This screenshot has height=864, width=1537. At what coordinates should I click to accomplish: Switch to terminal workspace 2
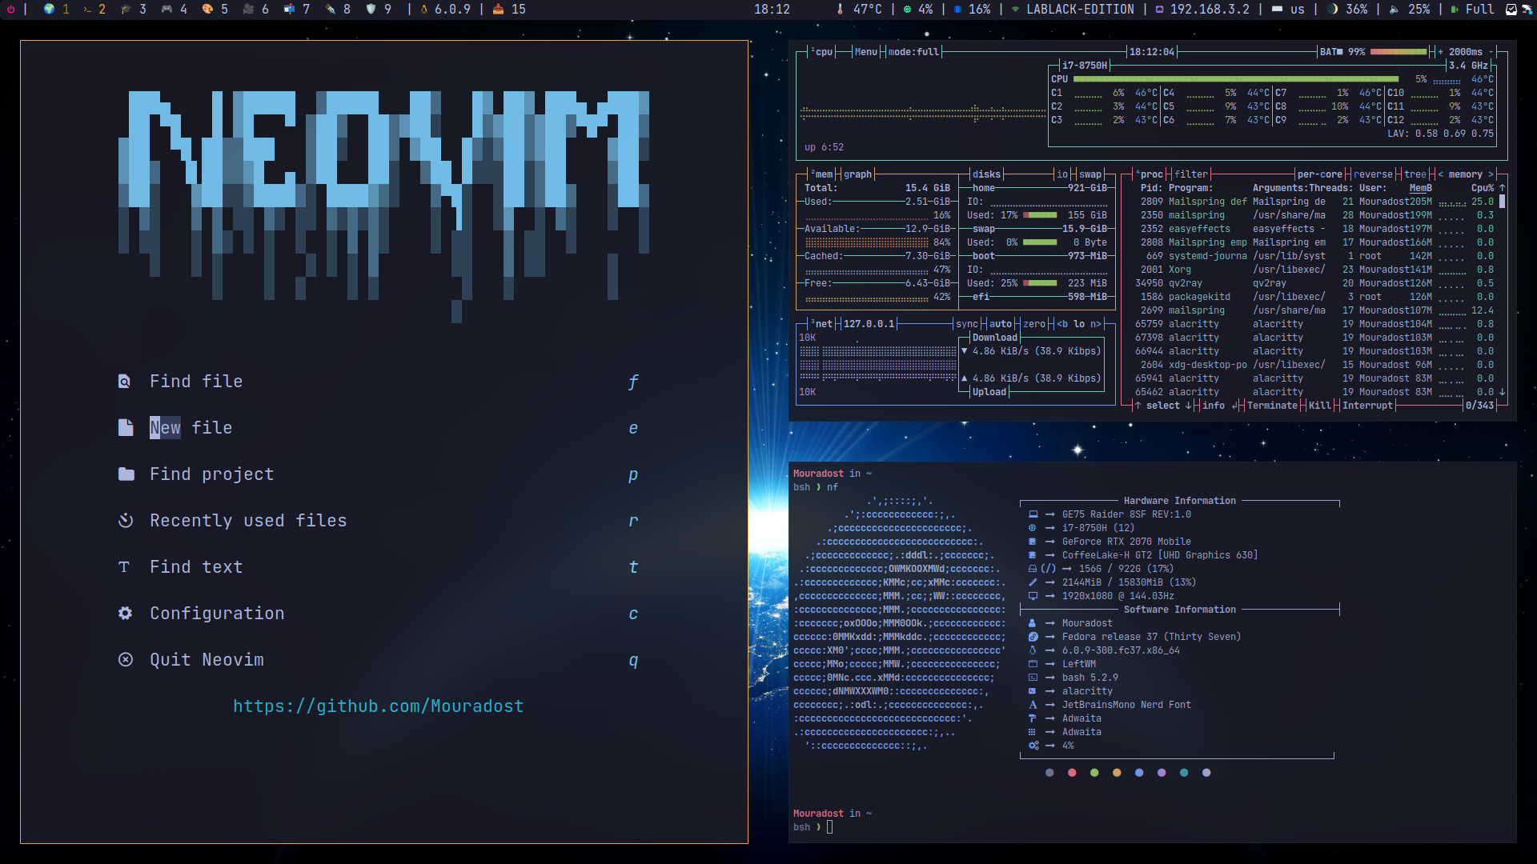click(88, 9)
